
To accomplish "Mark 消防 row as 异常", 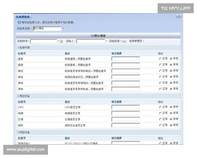I will [x=171, y=125].
